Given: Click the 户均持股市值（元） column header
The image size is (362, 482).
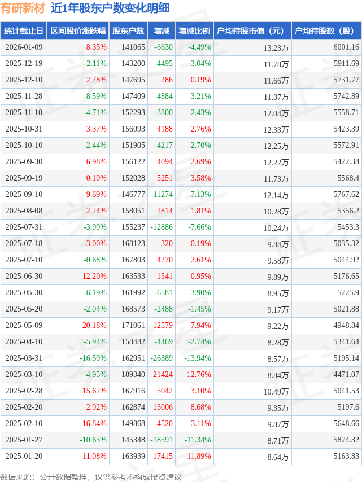Looking at the screenshot, I should coord(252,31).
